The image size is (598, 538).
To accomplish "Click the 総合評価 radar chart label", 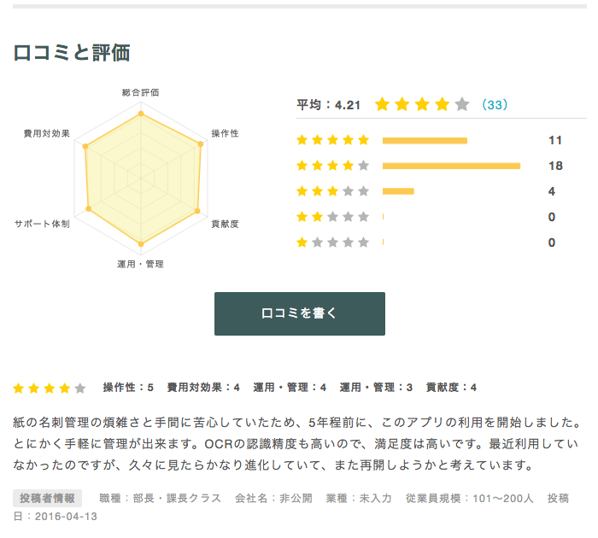I will (140, 92).
